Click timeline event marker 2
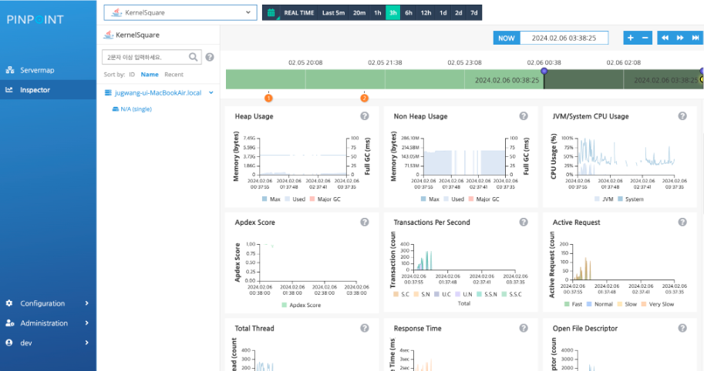 click(365, 98)
